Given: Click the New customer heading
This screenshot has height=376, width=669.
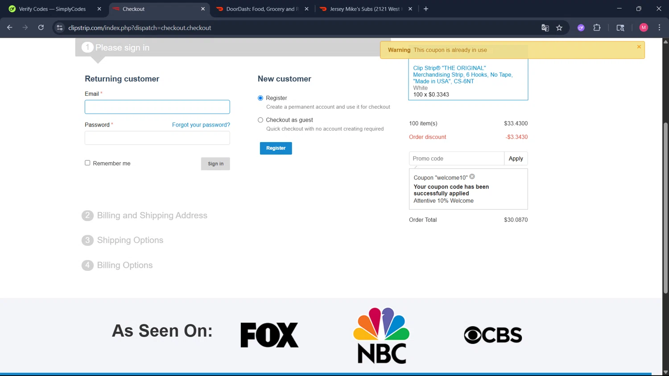Looking at the screenshot, I should pyautogui.click(x=285, y=79).
